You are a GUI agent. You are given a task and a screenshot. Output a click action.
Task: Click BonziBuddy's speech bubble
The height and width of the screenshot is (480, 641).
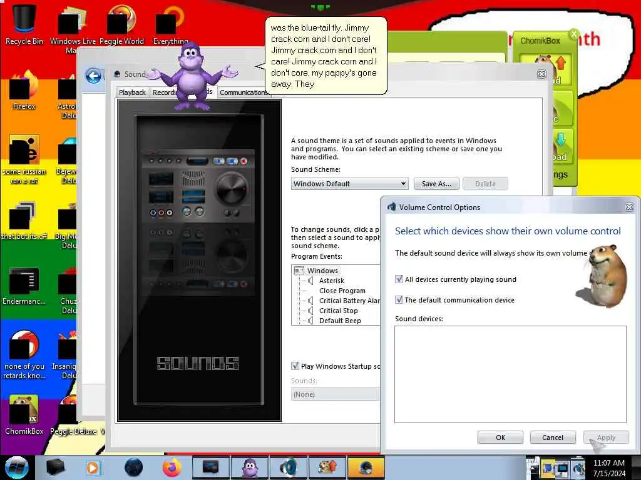click(326, 56)
